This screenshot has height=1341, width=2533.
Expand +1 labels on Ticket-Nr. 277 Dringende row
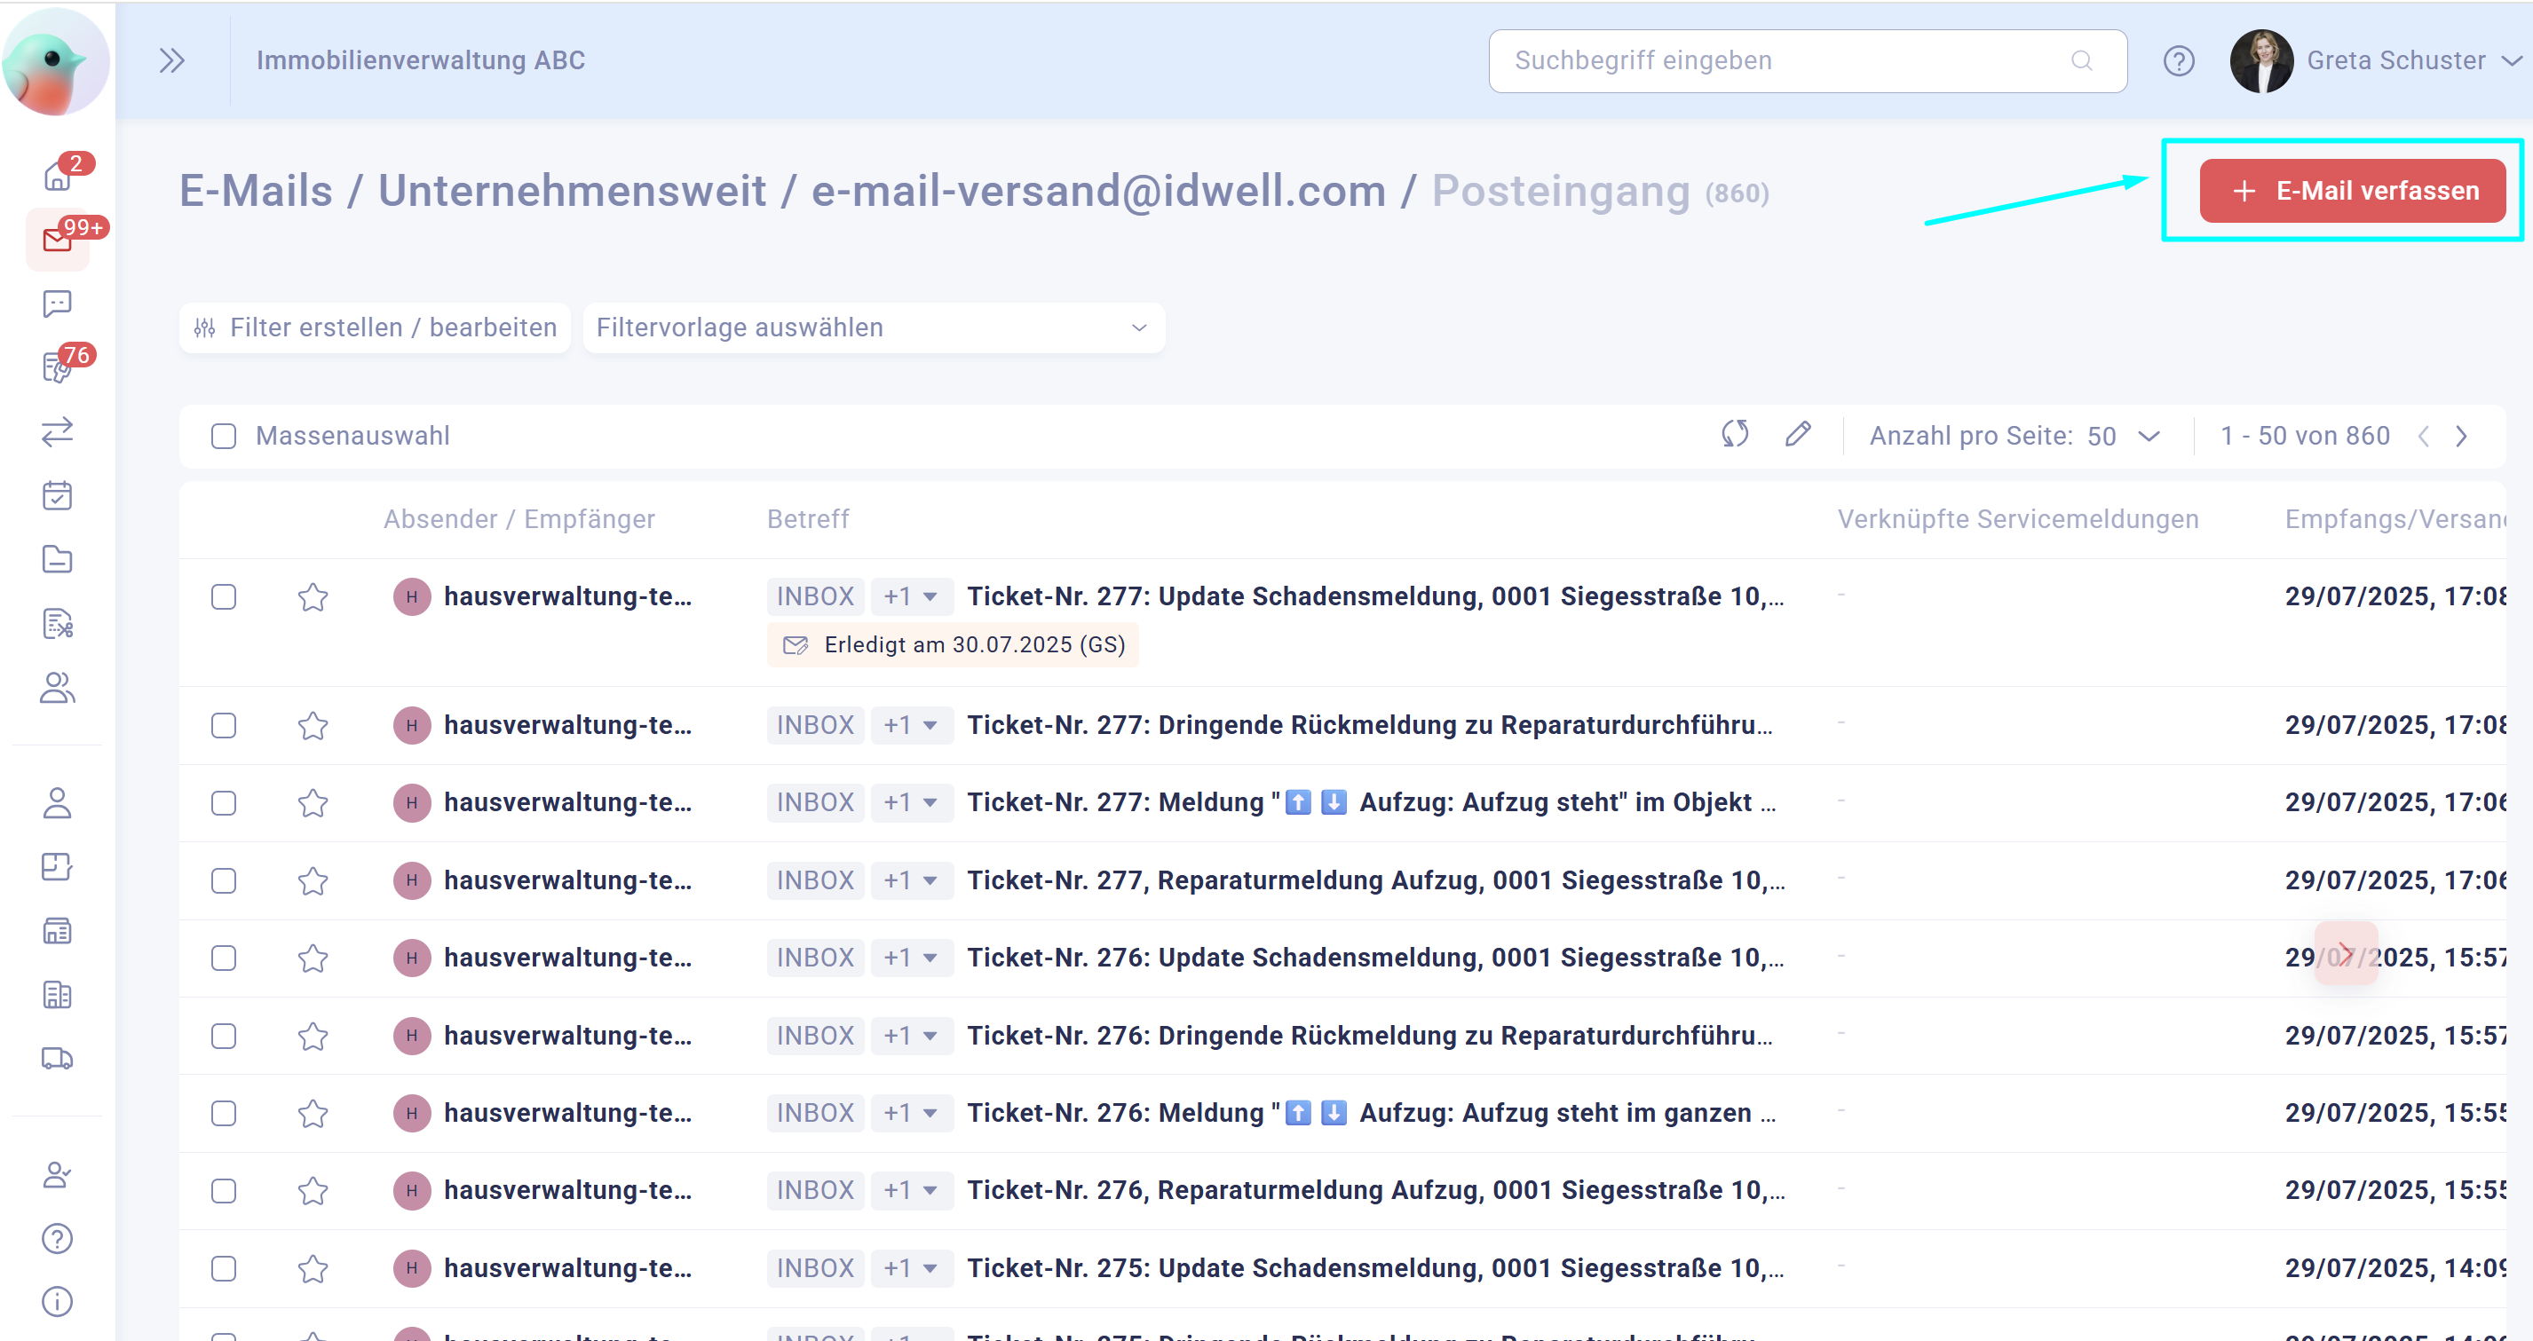[911, 726]
